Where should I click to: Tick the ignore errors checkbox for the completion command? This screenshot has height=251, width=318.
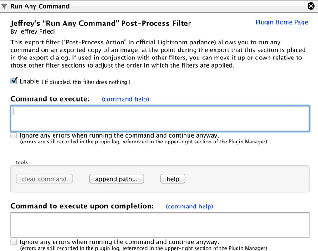coord(14,242)
